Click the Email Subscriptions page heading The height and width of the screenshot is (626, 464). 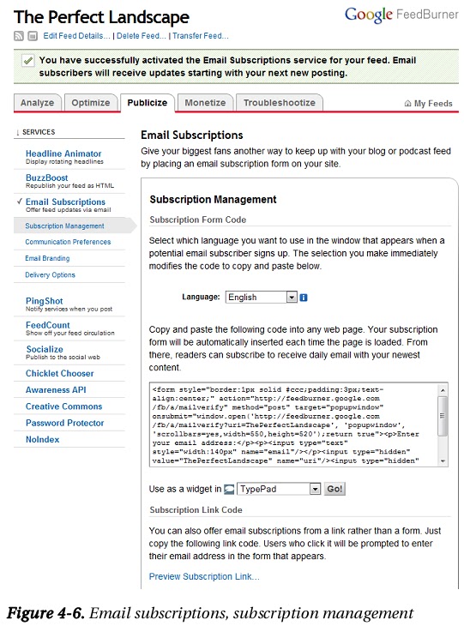click(x=191, y=135)
